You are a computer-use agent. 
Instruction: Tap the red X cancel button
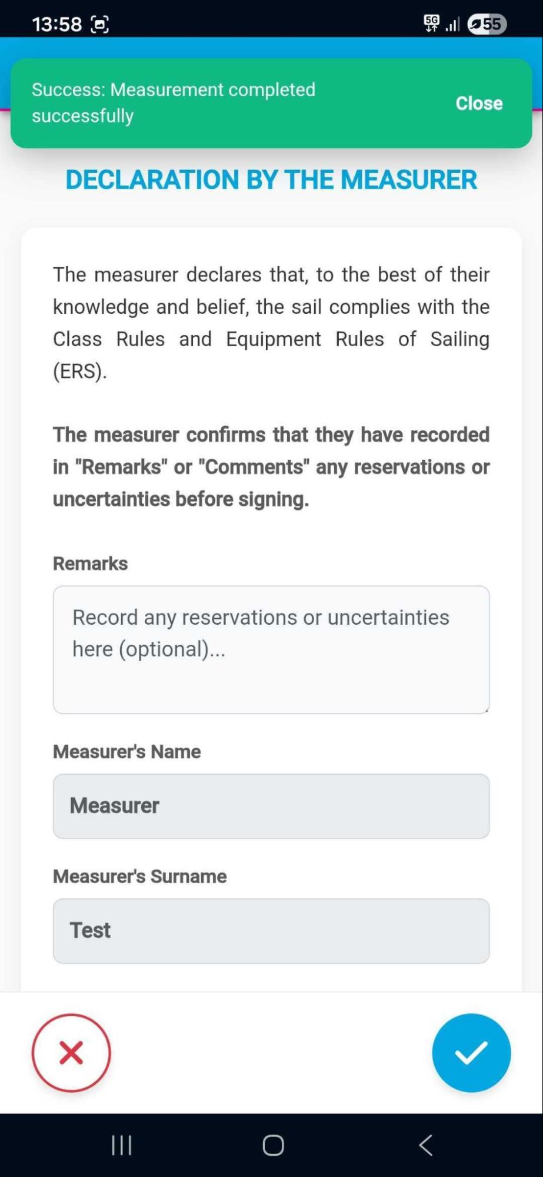coord(71,1053)
